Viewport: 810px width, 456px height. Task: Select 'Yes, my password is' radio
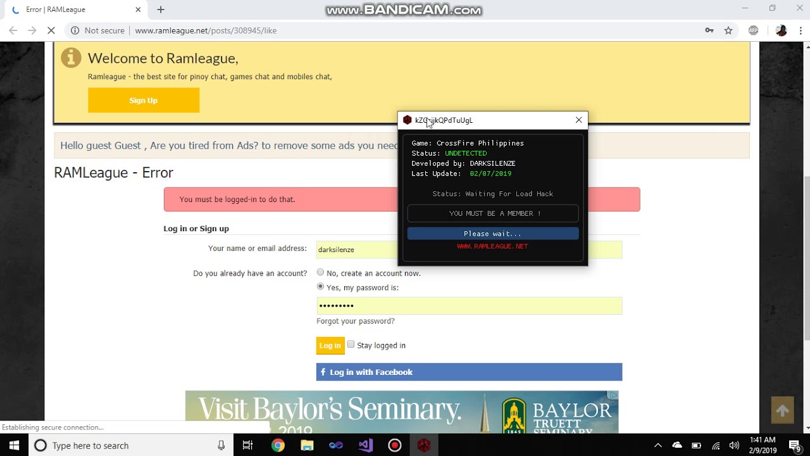pyautogui.click(x=320, y=286)
